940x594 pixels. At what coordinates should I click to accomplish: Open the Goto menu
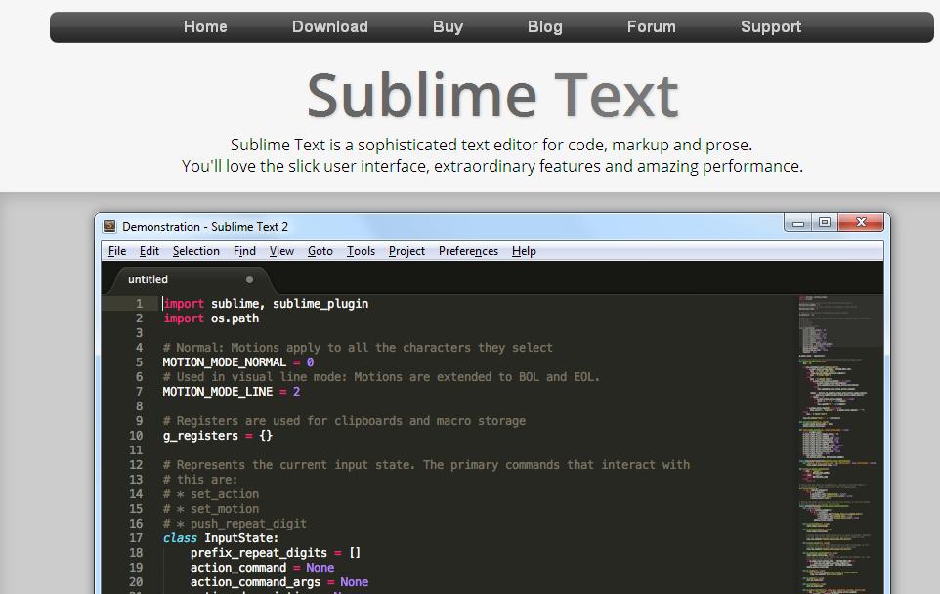click(320, 251)
